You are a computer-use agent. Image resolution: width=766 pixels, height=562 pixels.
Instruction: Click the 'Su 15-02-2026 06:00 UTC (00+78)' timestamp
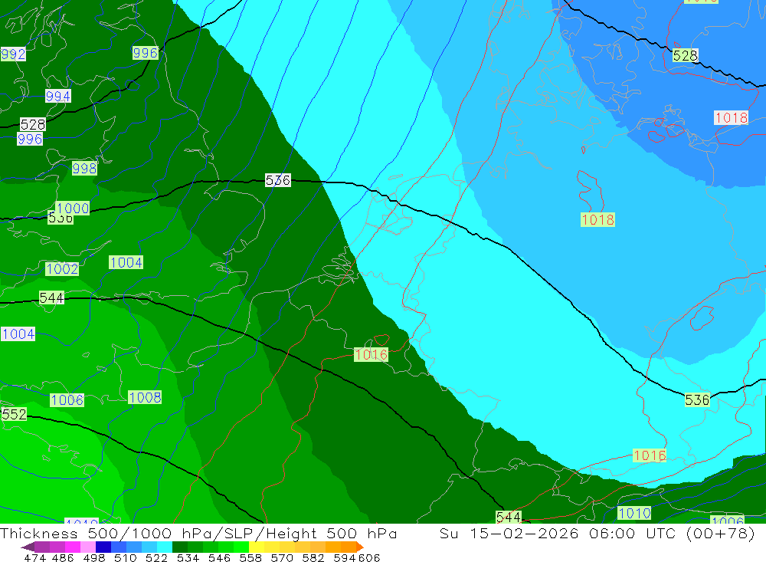point(597,533)
